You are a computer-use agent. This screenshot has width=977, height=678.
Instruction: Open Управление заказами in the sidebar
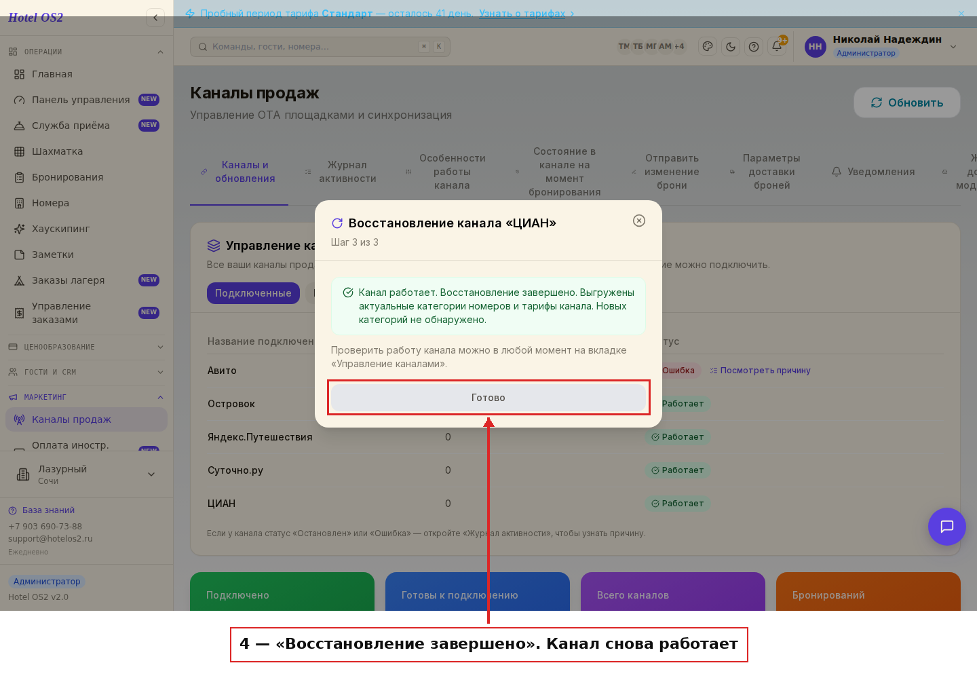[x=86, y=313]
